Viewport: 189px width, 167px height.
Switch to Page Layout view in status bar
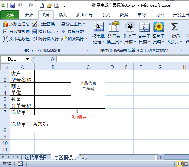[x=185, y=164]
